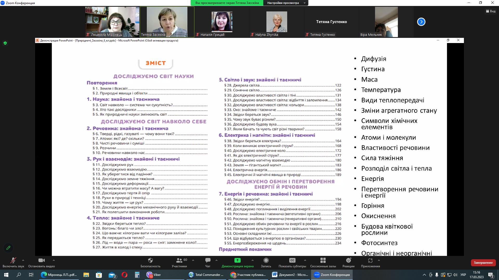This screenshot has width=499, height=280.
Task: Click the green annotation pencil button
Action: pos(8,248)
